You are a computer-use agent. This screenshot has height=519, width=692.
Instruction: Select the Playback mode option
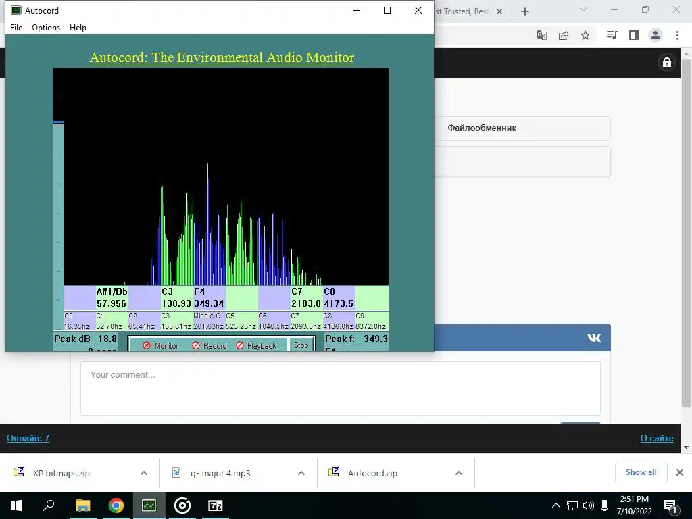click(x=256, y=345)
